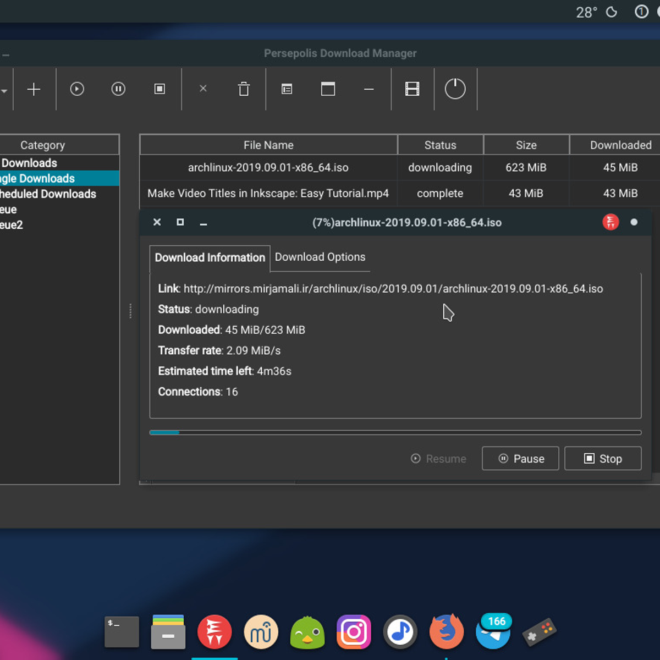Switch to the Download Options tab
The width and height of the screenshot is (660, 660).
320,257
